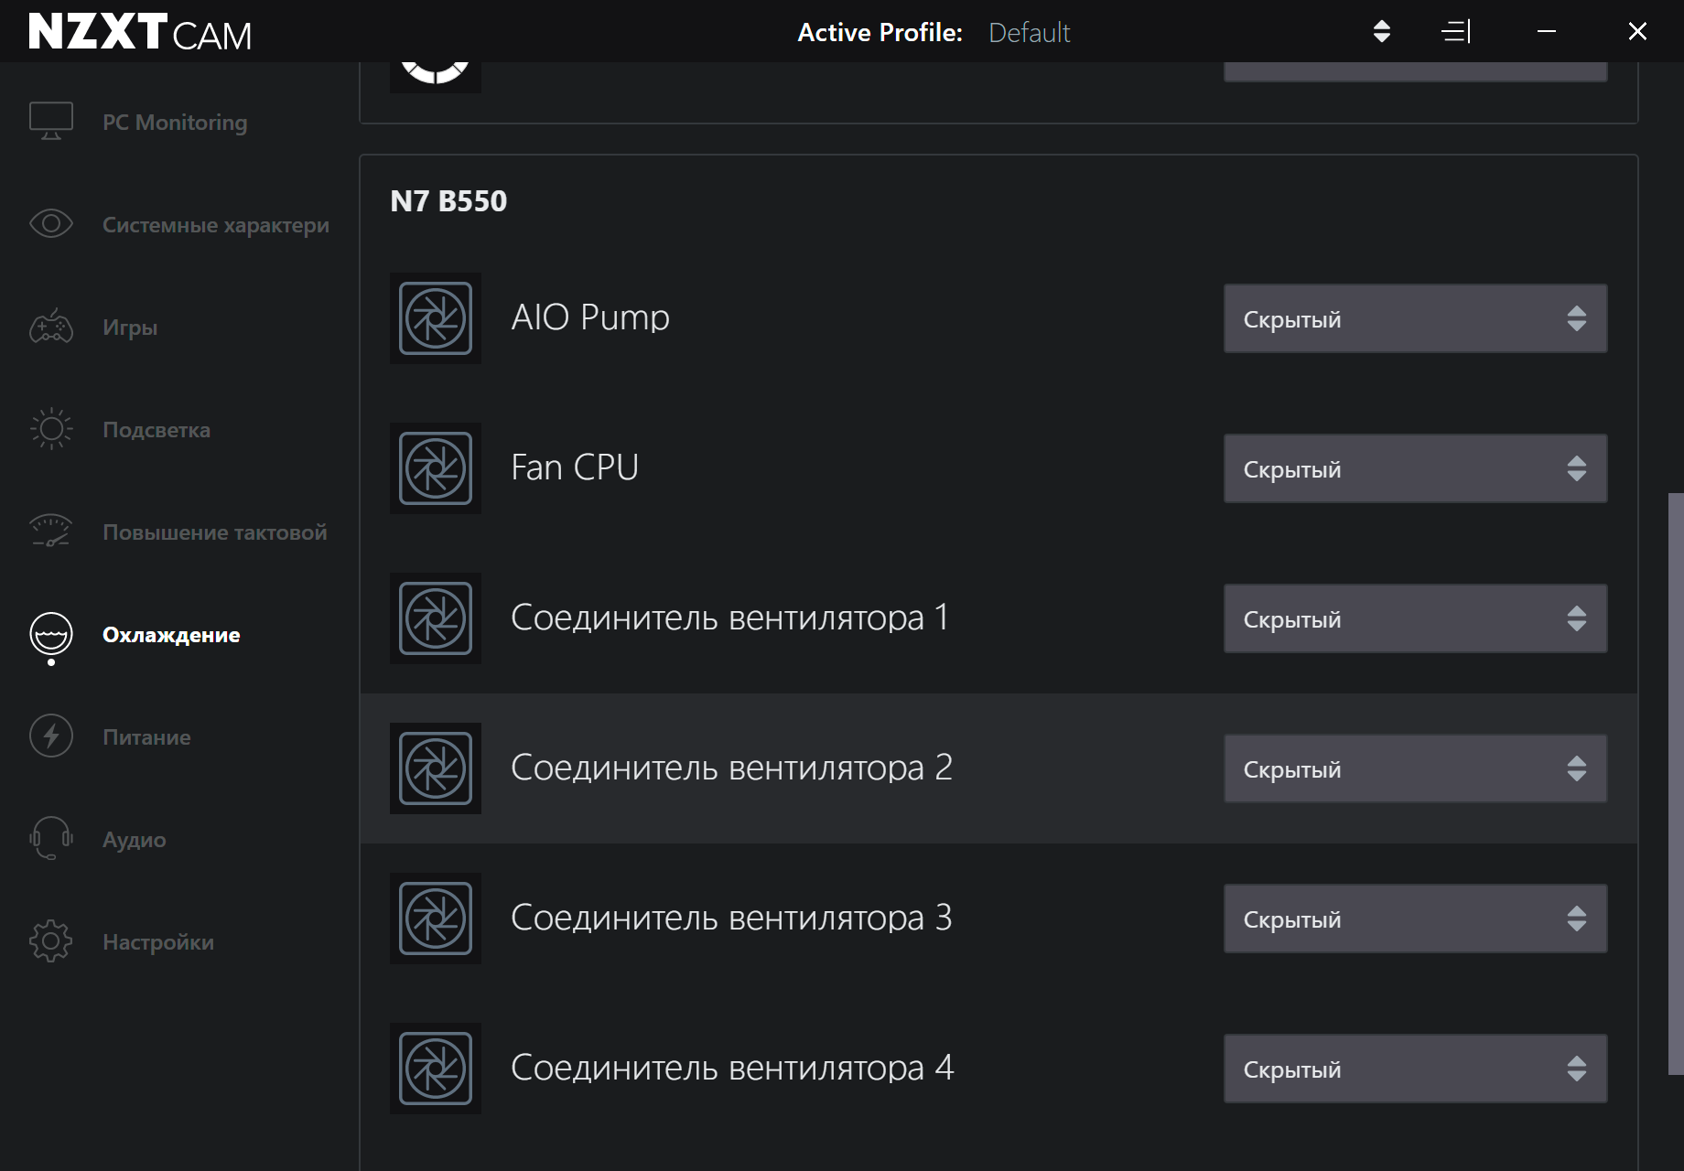Click the AIO Pump fan icon
The width and height of the screenshot is (1684, 1171).
(x=436, y=318)
